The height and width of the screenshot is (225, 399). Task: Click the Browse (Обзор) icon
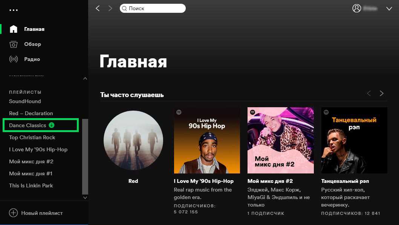click(x=14, y=44)
